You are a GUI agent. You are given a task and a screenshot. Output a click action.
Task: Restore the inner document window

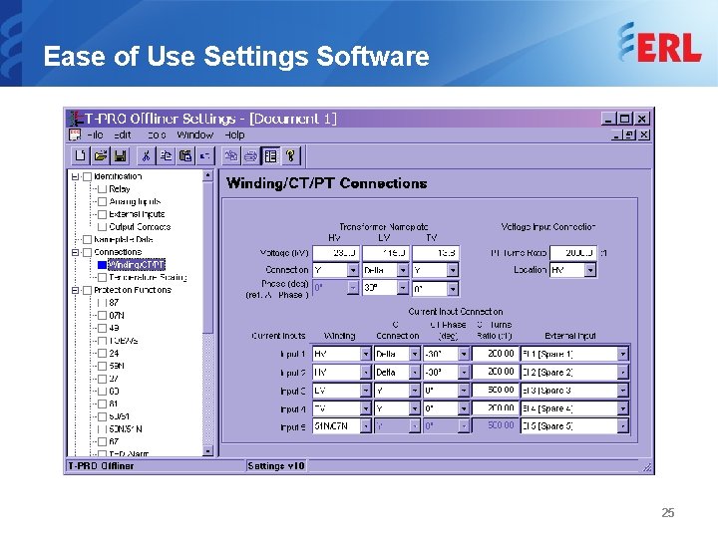click(631, 134)
